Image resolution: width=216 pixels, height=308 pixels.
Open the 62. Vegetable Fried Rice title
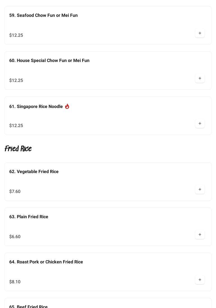click(x=34, y=172)
